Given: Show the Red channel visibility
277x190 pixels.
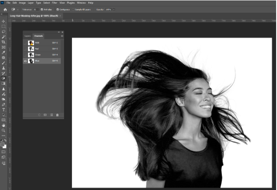Looking at the screenshot, I should pos(25,49).
